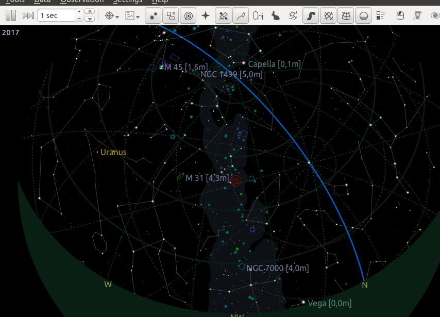Toggle the equatorial coordinate grid
This screenshot has height=317, width=440.
click(x=328, y=16)
